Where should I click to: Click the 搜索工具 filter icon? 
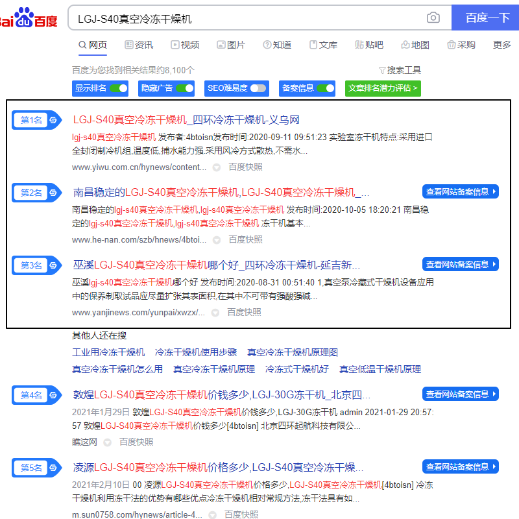382,71
